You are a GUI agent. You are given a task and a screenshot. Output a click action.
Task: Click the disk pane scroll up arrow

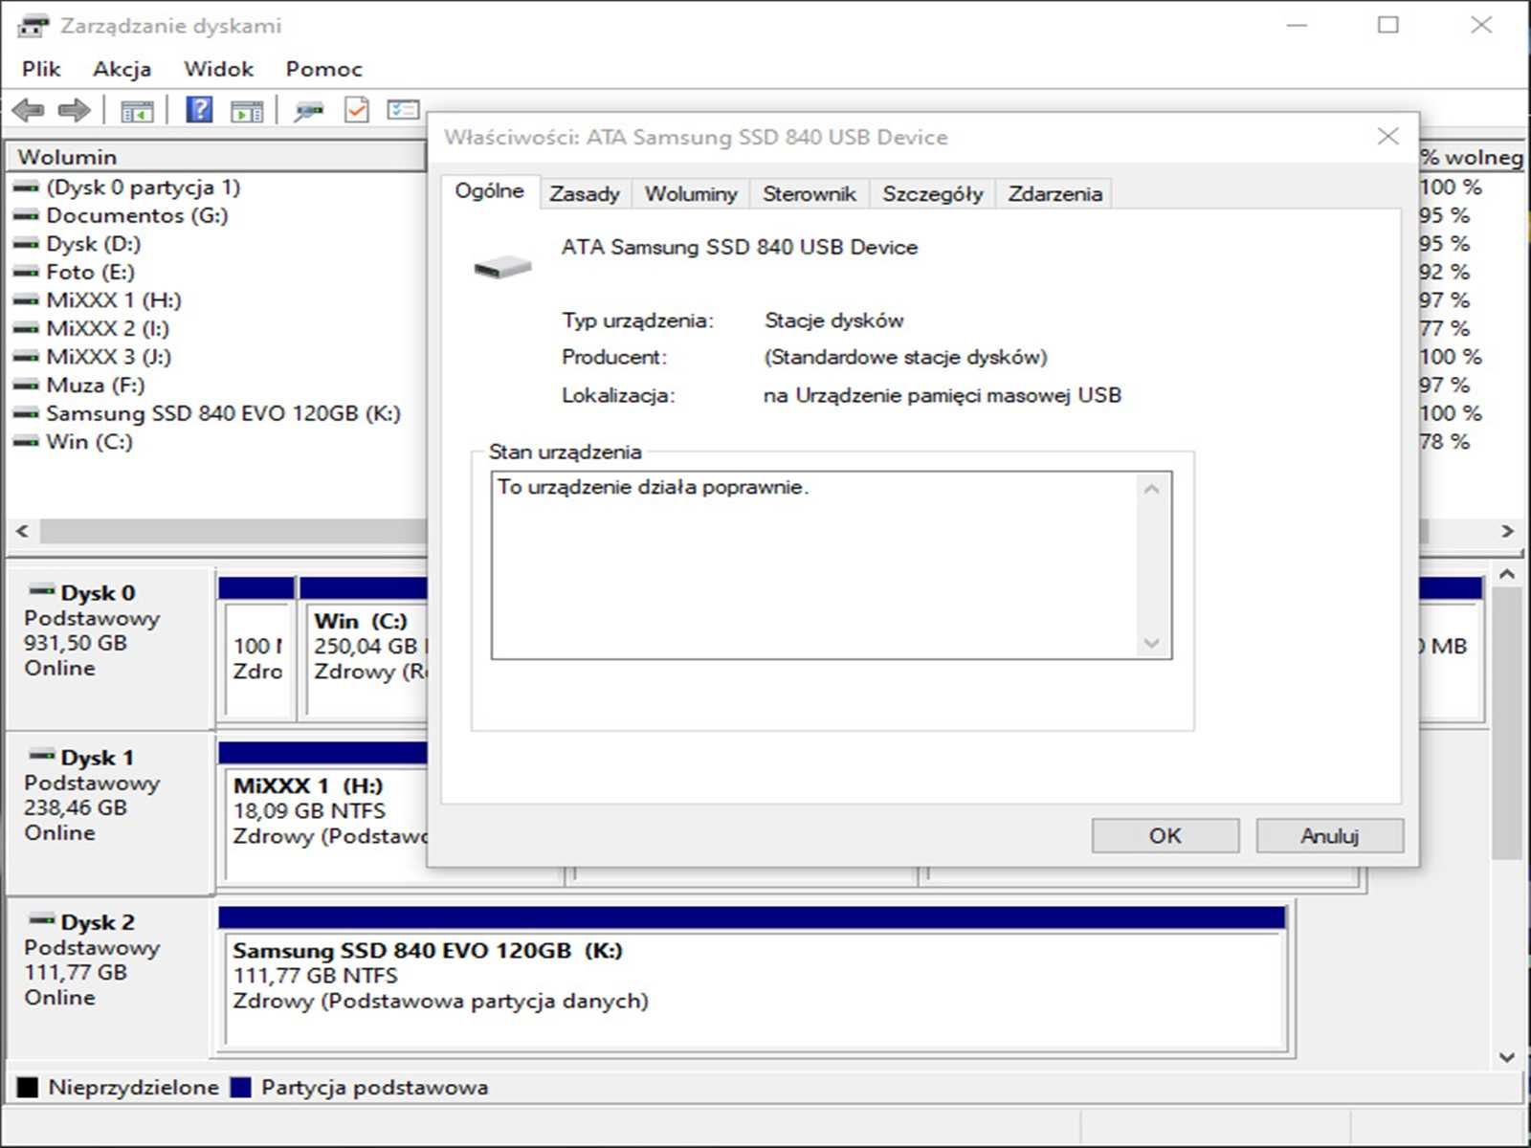[x=1507, y=574]
